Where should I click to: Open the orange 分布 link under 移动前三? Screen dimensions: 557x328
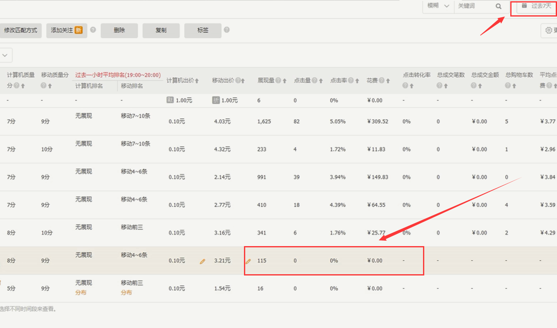(126, 292)
